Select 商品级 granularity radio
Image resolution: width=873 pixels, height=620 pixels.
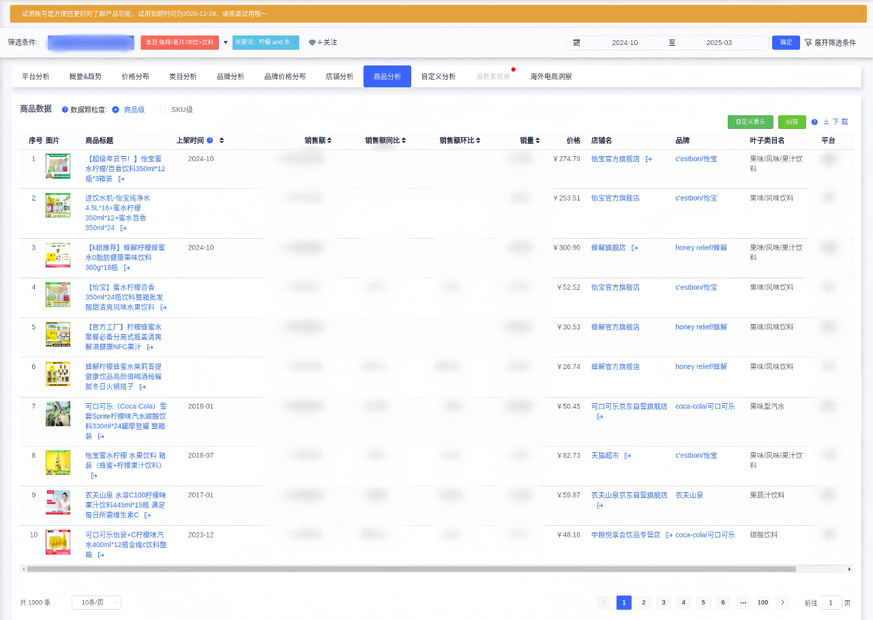(x=115, y=109)
